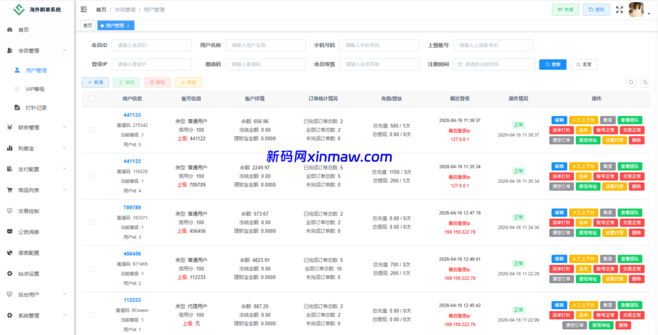Viewport: 658px width, 335px height.
Task: Open 交易控制 in the sidebar
Action: (x=28, y=211)
